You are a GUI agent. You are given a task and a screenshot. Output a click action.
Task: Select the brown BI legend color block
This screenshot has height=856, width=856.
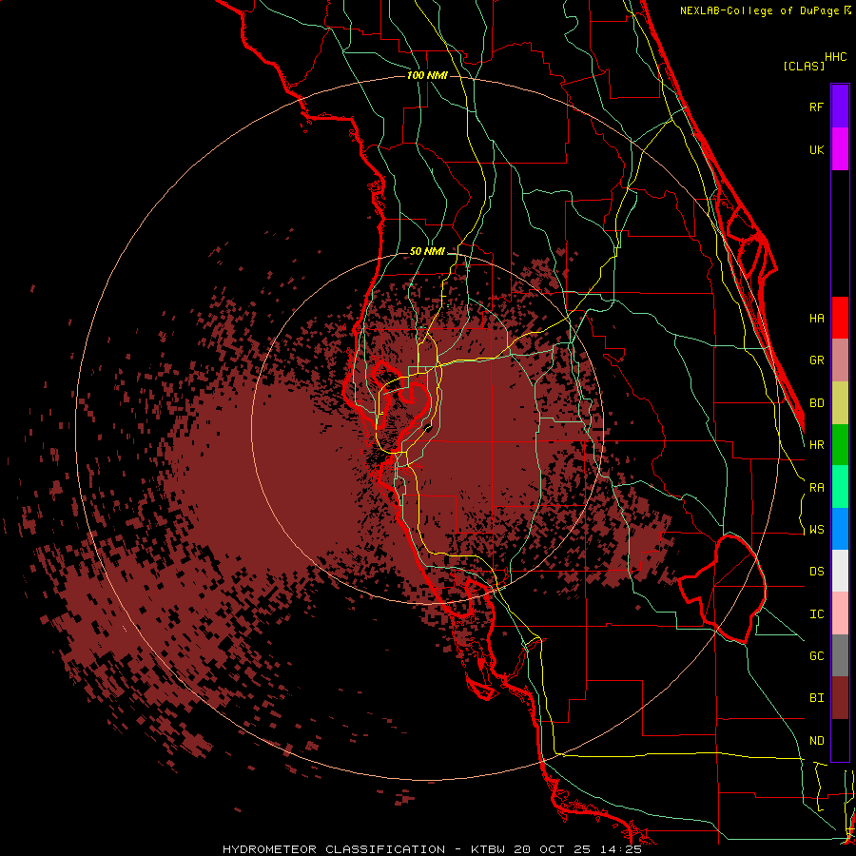[x=840, y=698]
